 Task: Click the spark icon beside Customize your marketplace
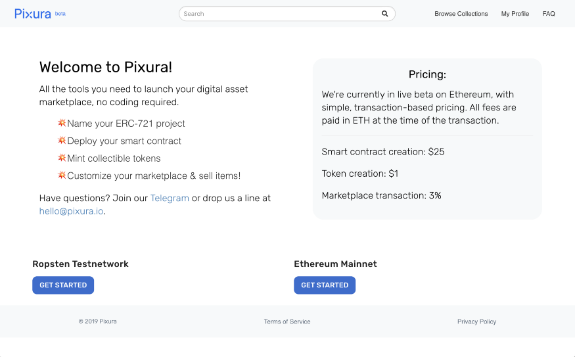coord(62,176)
